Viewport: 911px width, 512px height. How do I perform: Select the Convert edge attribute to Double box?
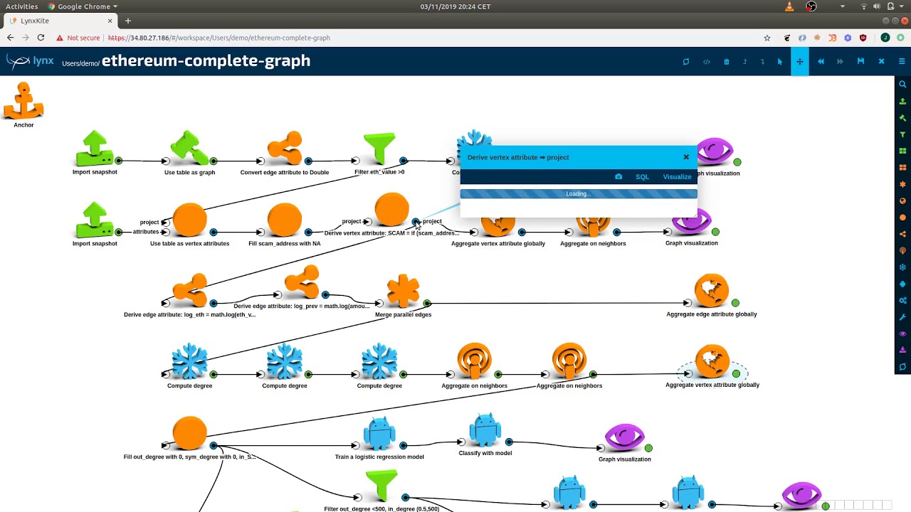[x=285, y=148]
